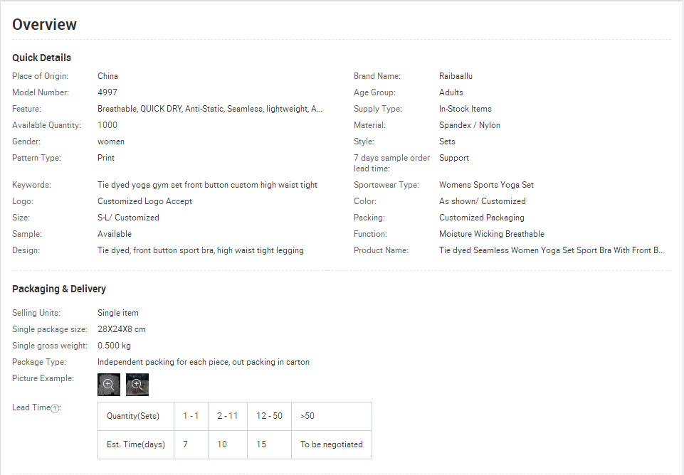684x475 pixels.
Task: Click the 12 - 50 quantity cell
Action: [269, 416]
